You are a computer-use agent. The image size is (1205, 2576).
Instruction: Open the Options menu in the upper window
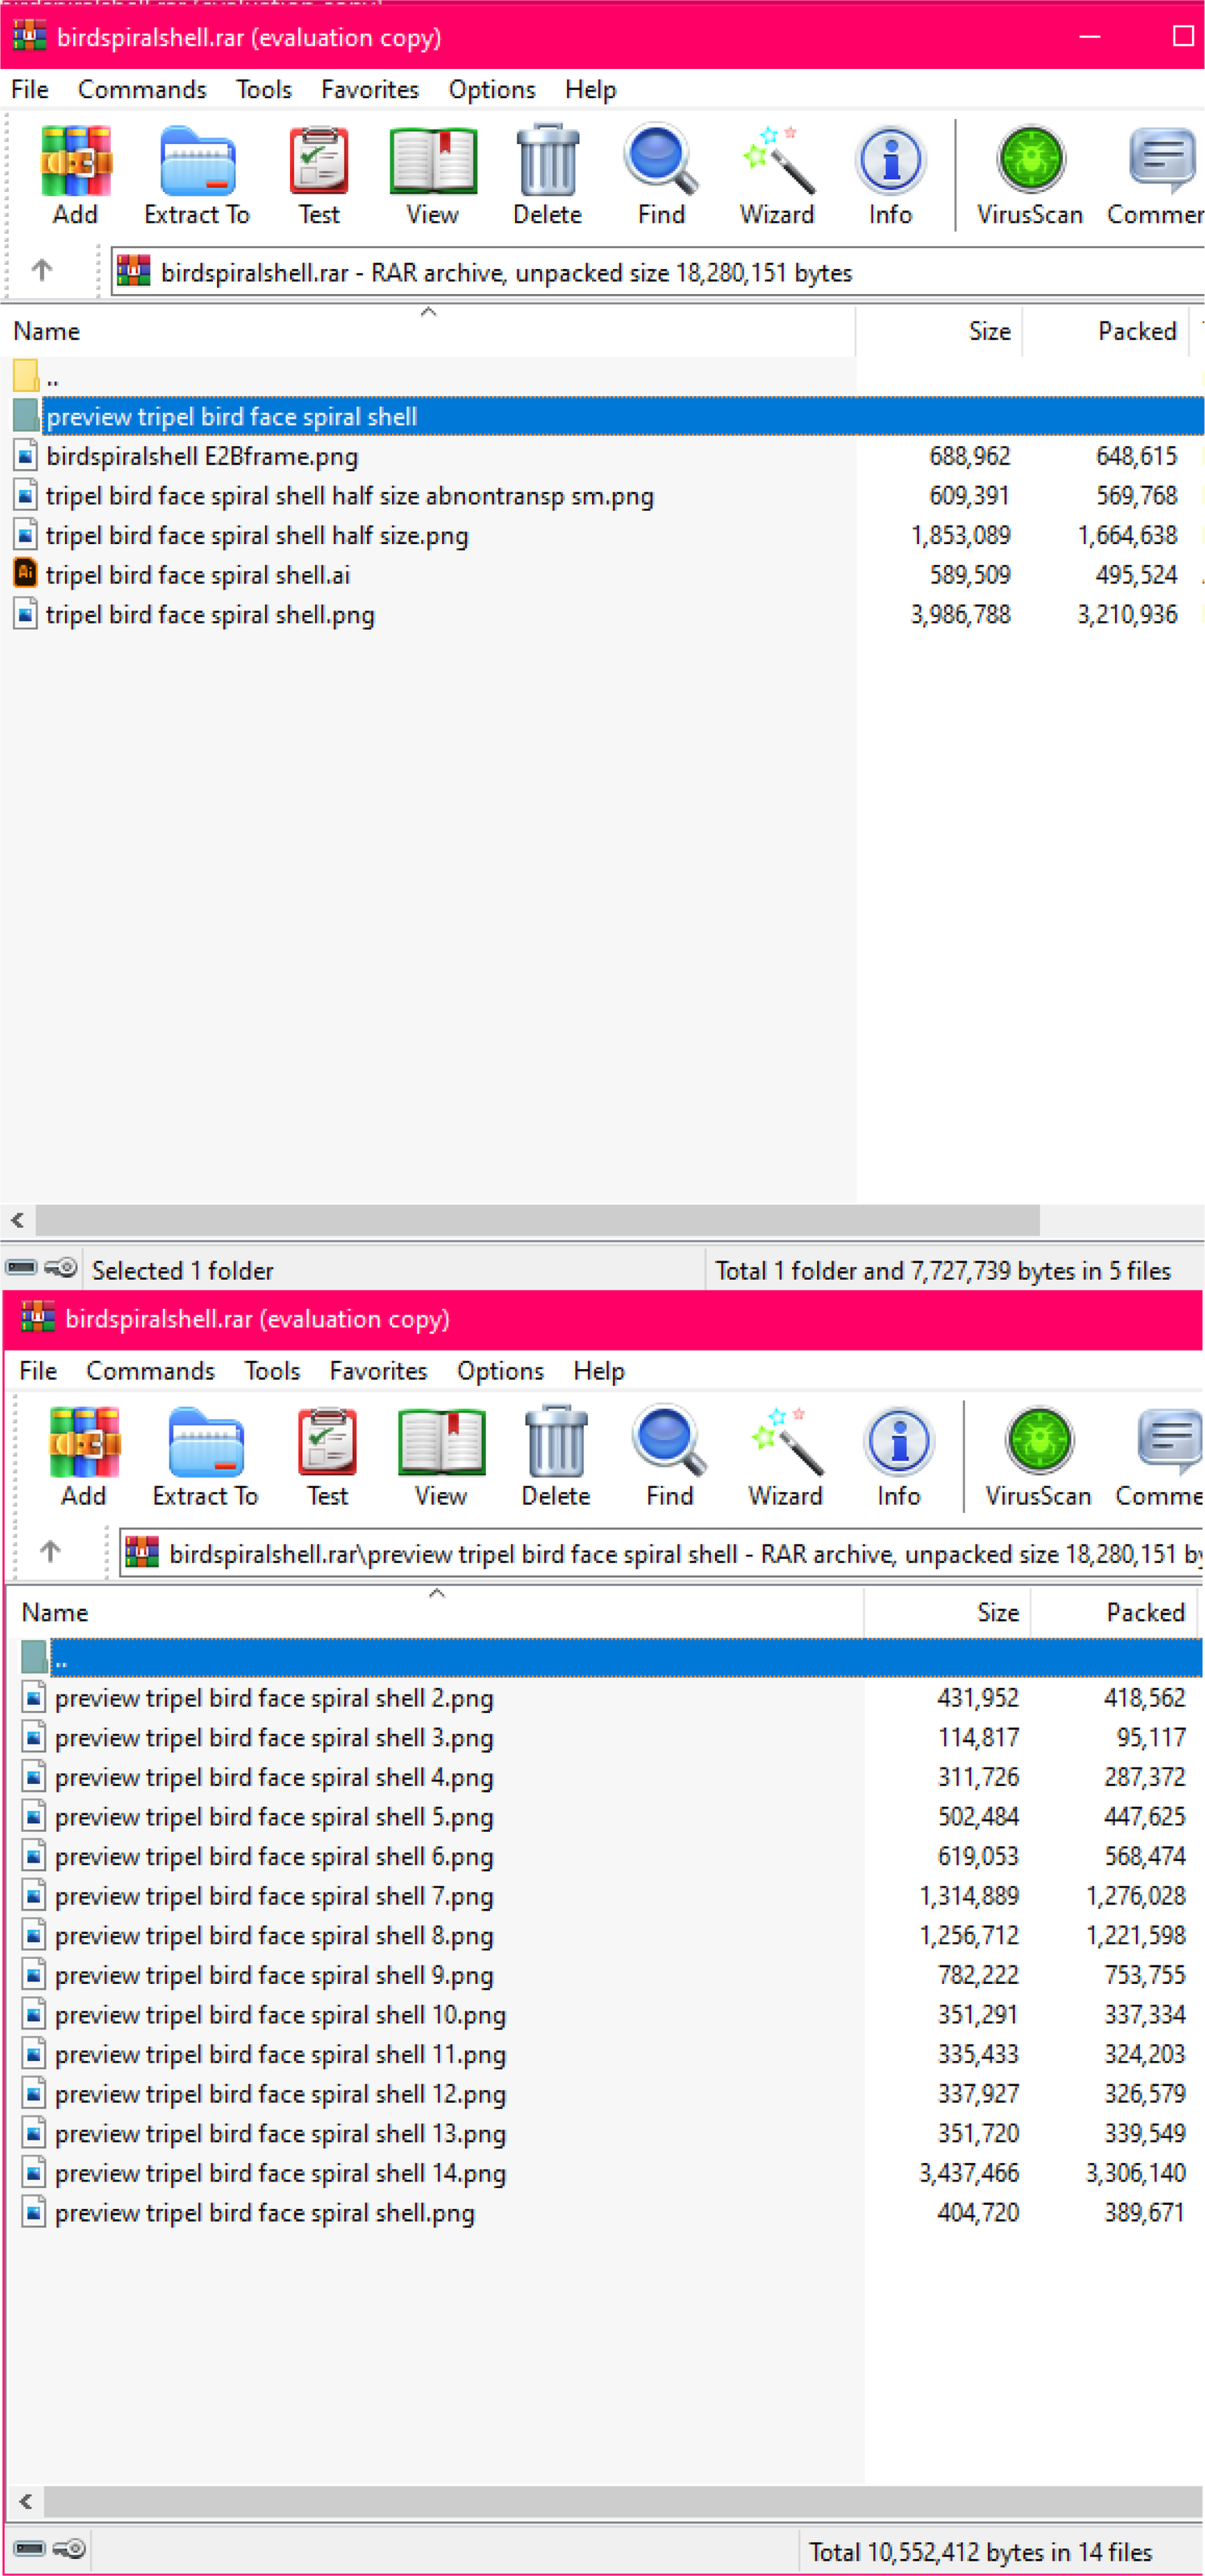tap(491, 90)
